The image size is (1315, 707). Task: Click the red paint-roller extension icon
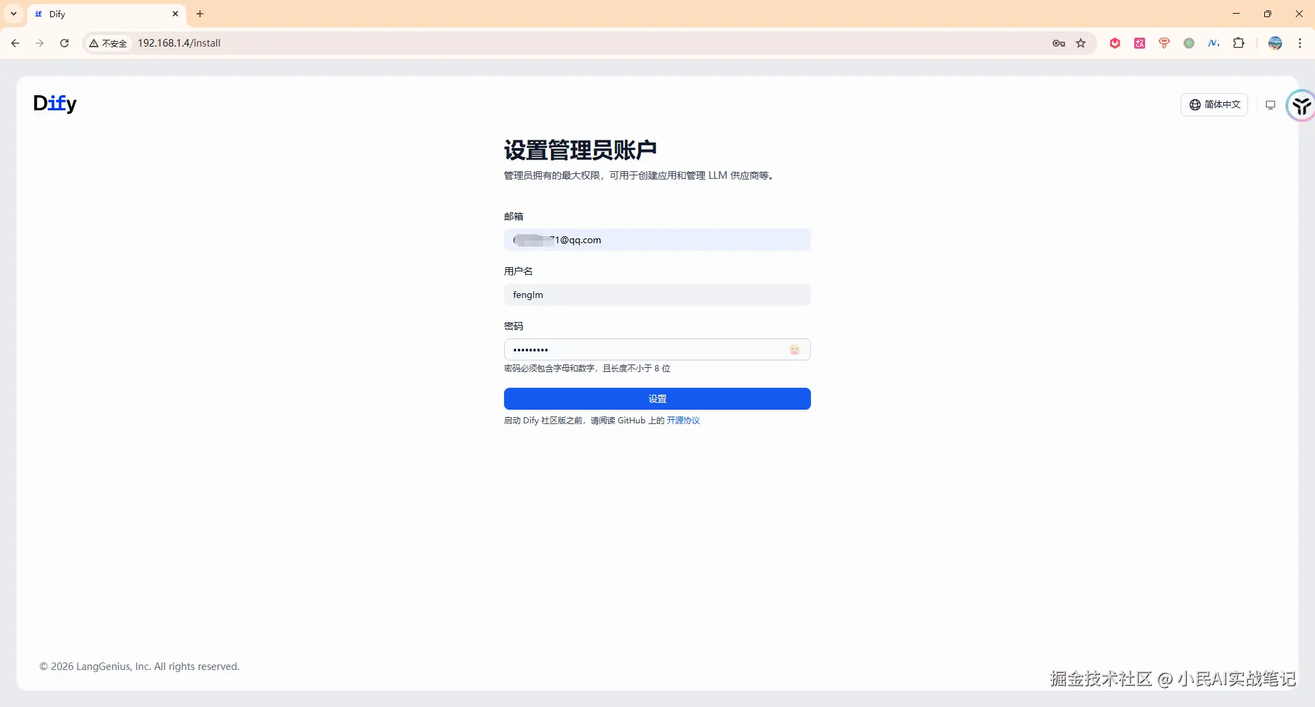(1164, 43)
